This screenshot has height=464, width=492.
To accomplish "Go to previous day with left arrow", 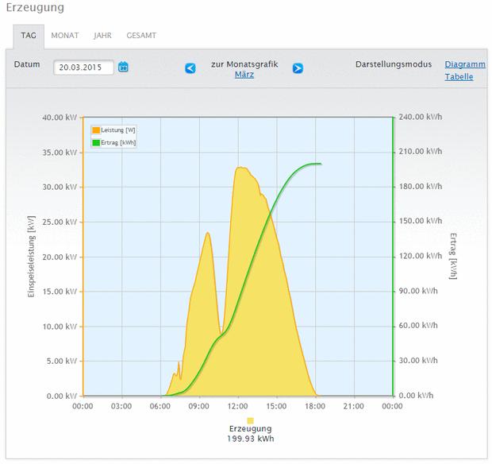I will click(x=190, y=68).
